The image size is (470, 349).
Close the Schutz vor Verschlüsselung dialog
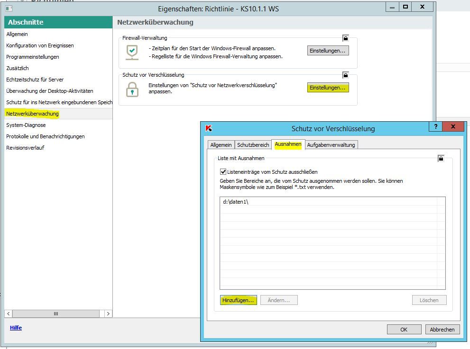tap(453, 126)
